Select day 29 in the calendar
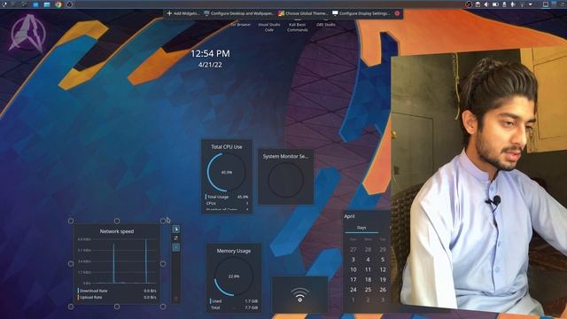This screenshot has height=319, width=567. click(x=383, y=250)
